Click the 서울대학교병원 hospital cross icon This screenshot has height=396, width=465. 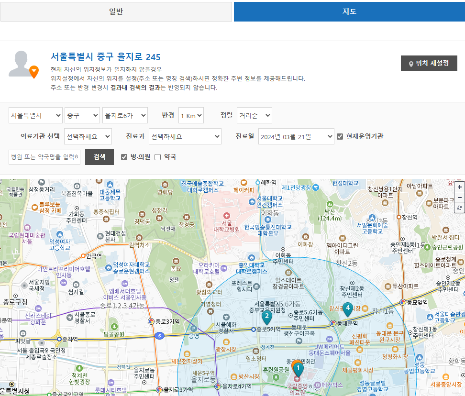coord(227,216)
